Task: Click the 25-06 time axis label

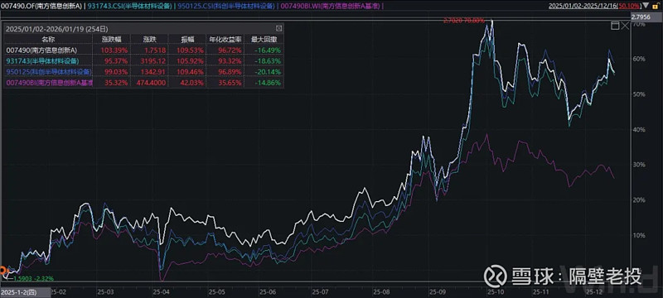Action: pyautogui.click(x=268, y=291)
